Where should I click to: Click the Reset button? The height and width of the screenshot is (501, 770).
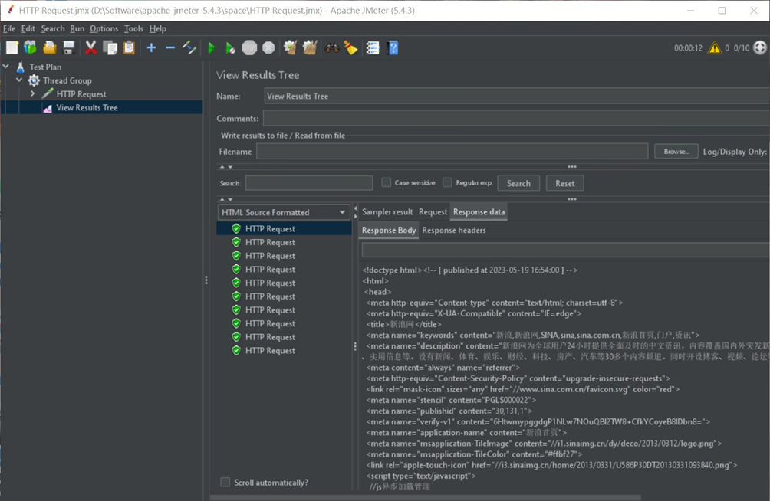pos(564,183)
